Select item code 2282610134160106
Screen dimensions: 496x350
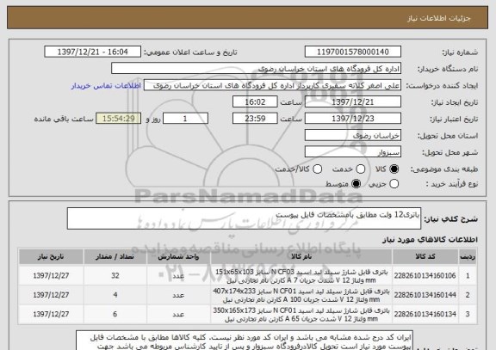pyautogui.click(x=425, y=276)
